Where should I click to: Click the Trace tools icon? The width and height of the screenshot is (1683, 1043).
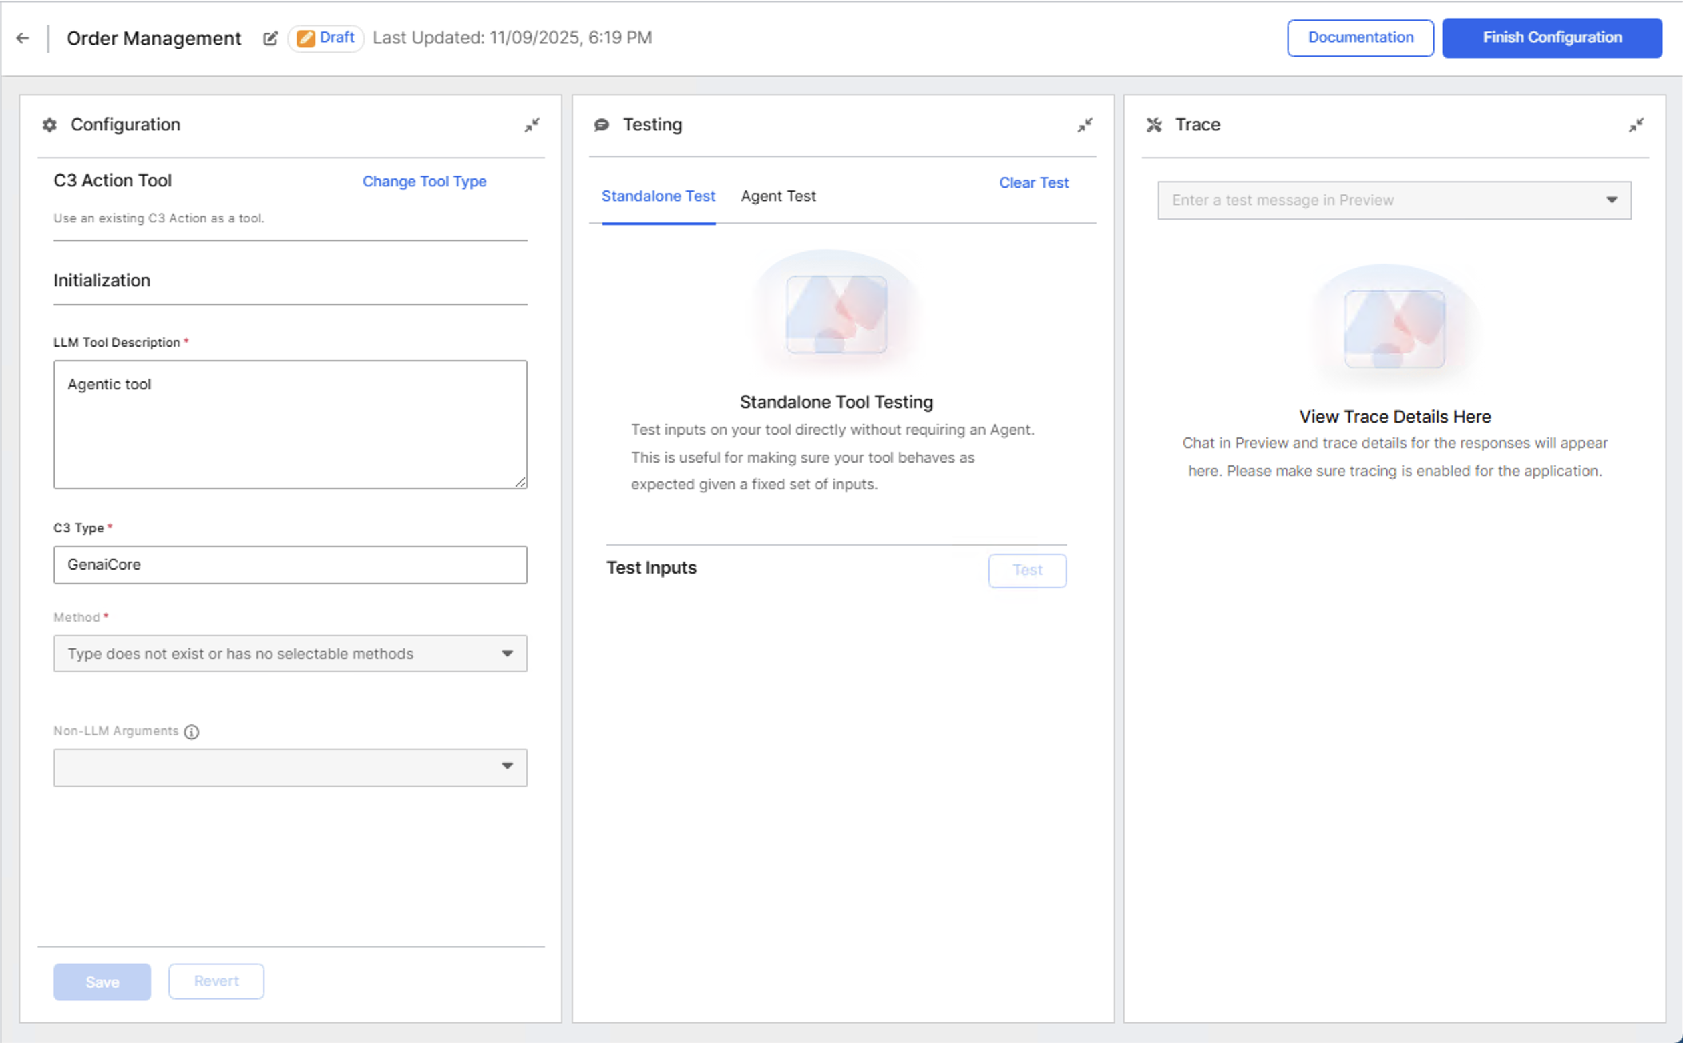click(x=1154, y=125)
